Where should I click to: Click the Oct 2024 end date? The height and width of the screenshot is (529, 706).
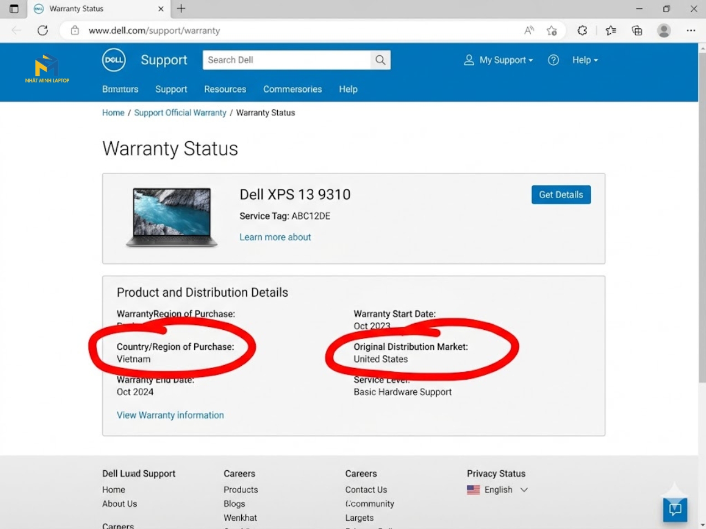135,392
